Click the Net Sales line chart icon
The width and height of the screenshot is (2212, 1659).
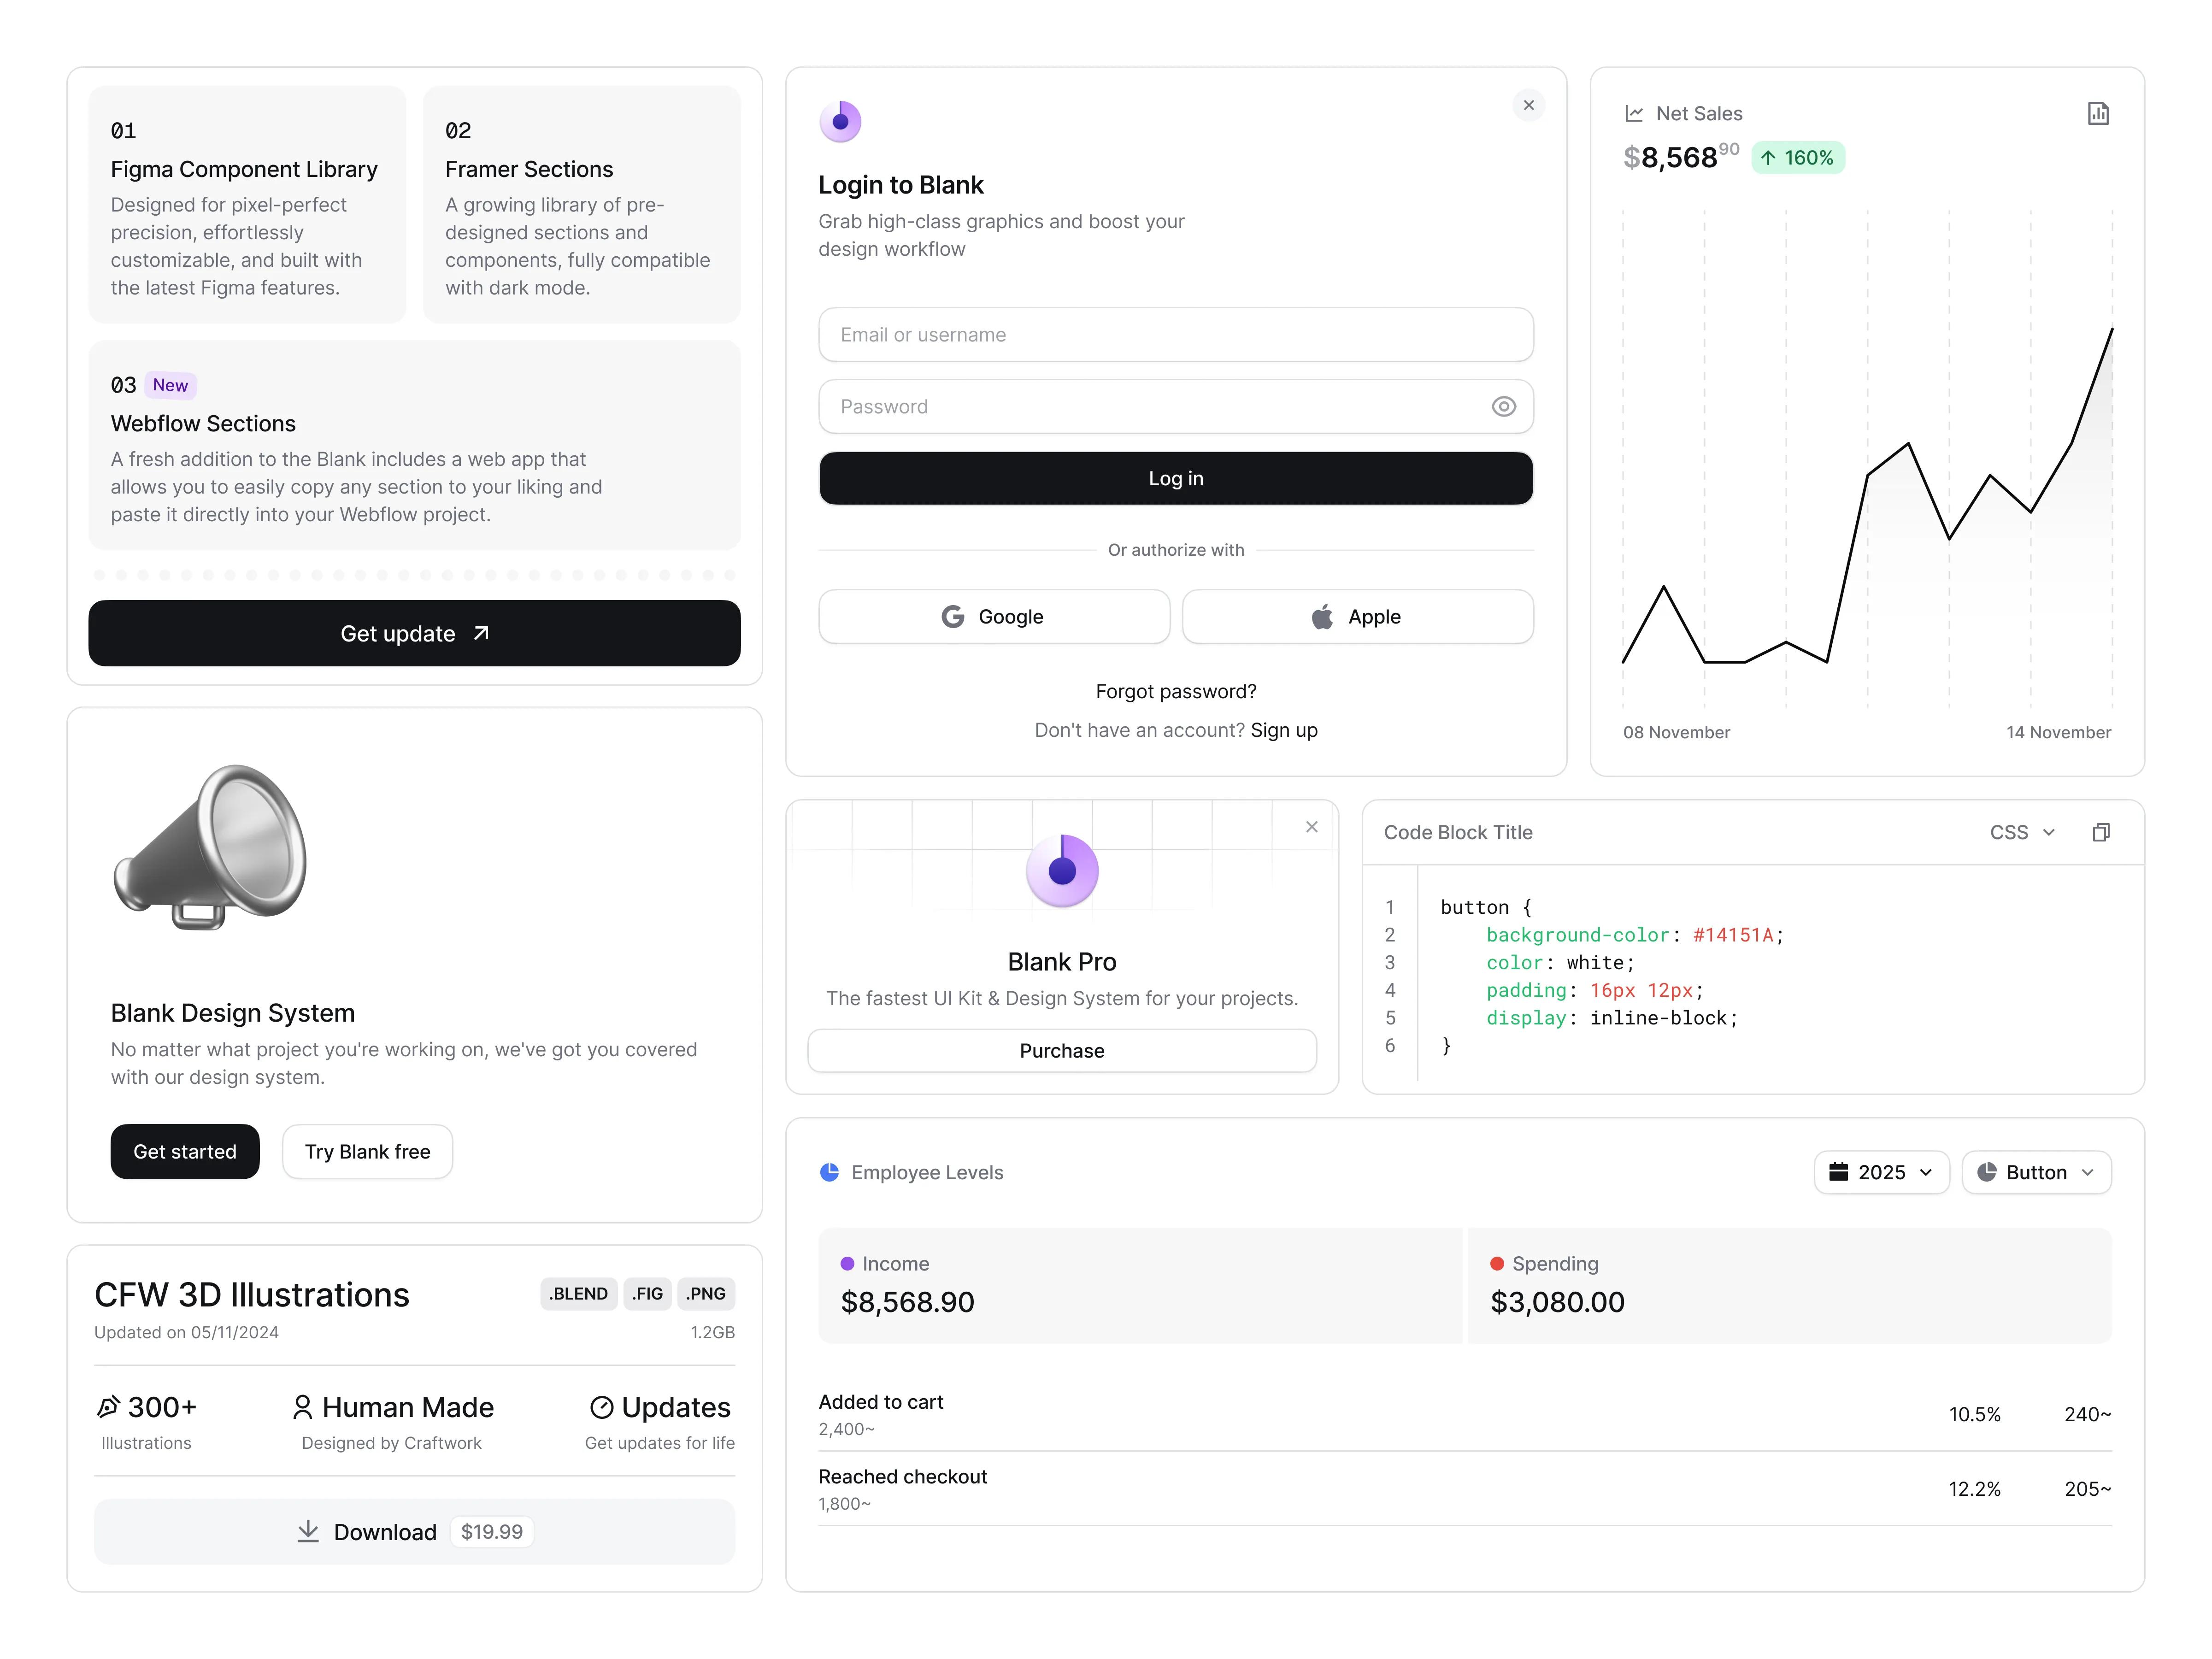point(1634,113)
